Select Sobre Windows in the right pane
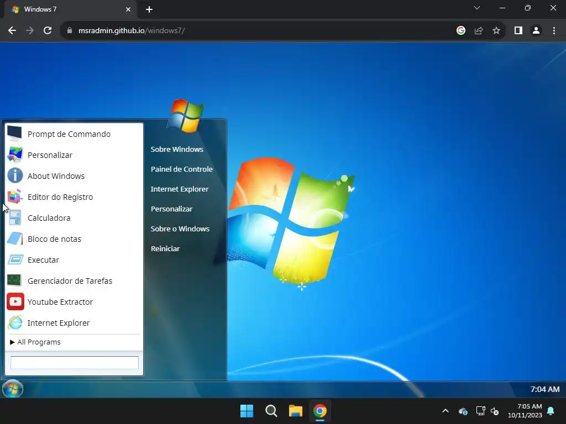Image resolution: width=566 pixels, height=424 pixels. pyautogui.click(x=177, y=149)
